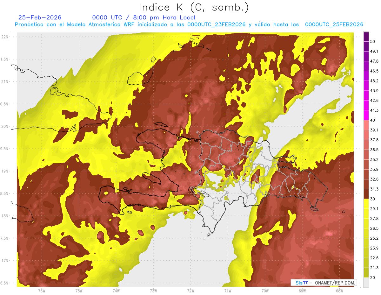Click the colorbar value "49.1"
The height and width of the screenshot is (295, 381).
coord(374,51)
